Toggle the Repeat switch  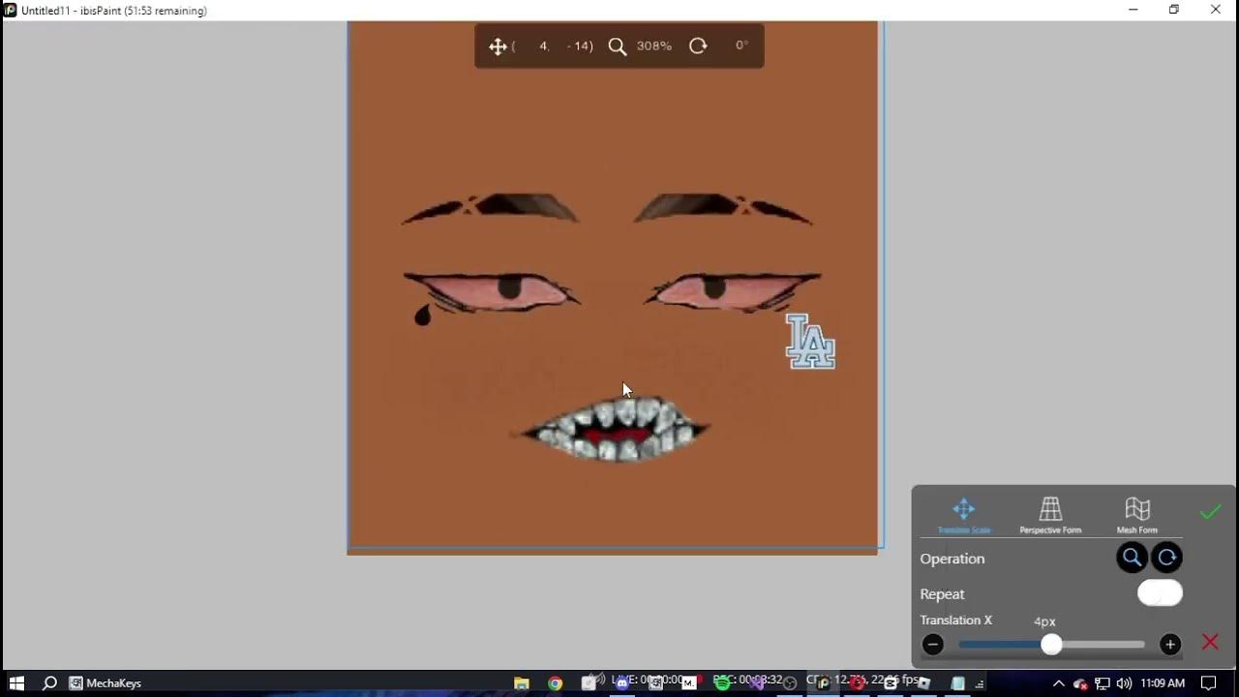[1160, 593]
